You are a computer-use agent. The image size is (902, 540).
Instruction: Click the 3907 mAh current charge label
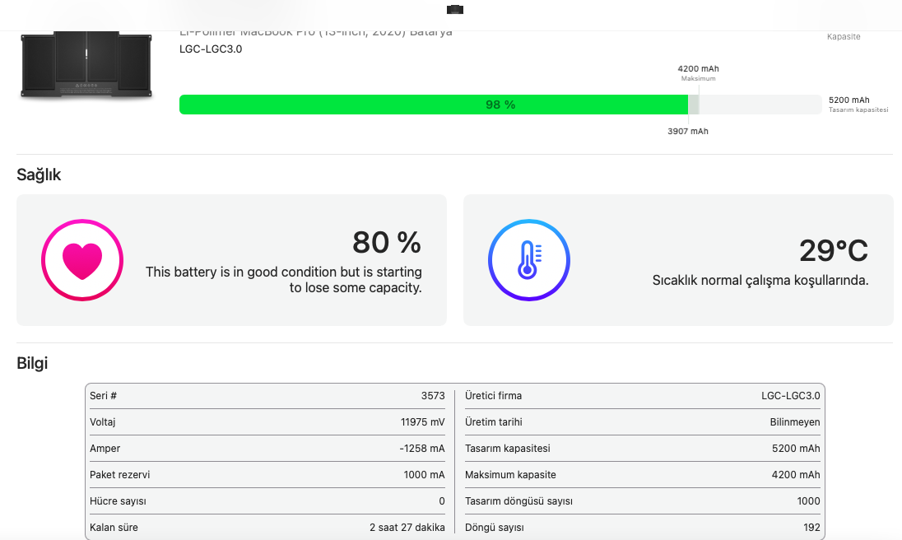click(687, 132)
